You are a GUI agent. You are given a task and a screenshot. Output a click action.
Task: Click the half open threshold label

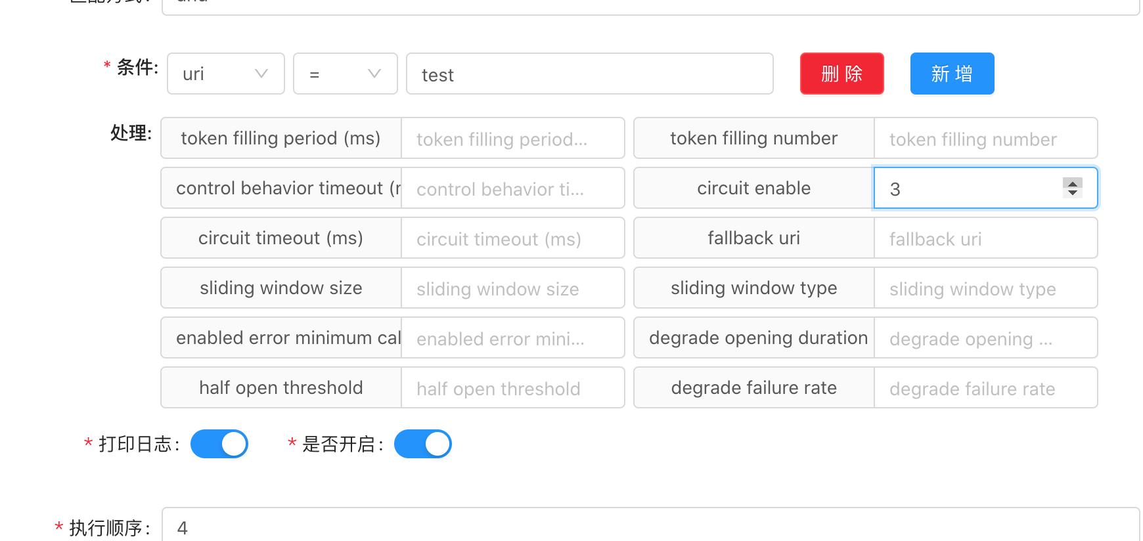click(x=281, y=387)
